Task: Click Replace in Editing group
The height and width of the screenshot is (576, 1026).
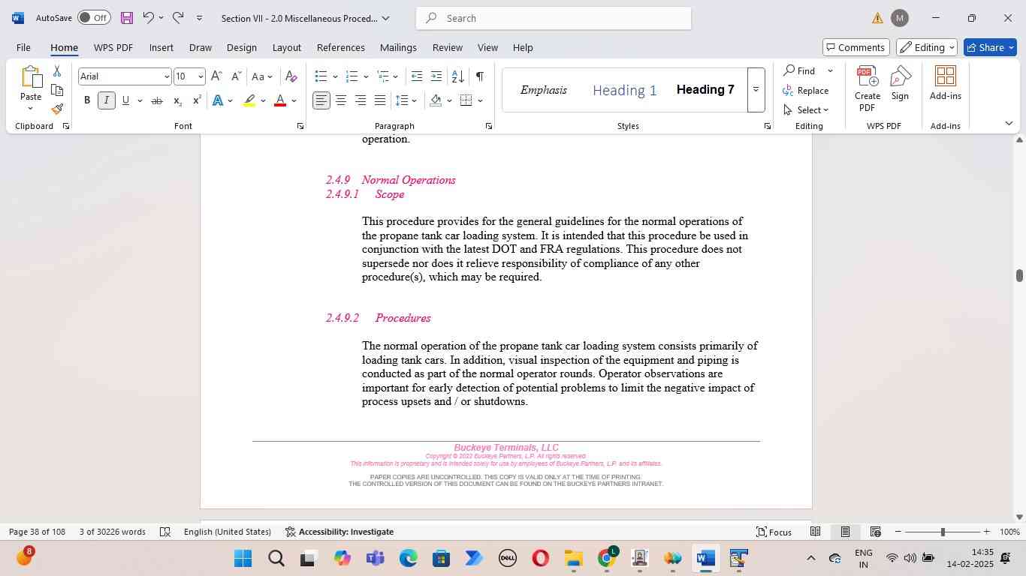Action: [806, 90]
